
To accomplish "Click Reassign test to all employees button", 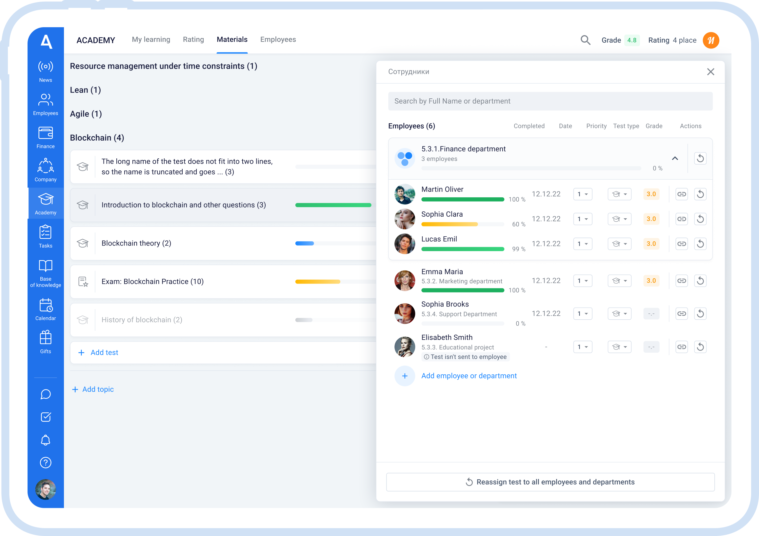I will pos(550,482).
